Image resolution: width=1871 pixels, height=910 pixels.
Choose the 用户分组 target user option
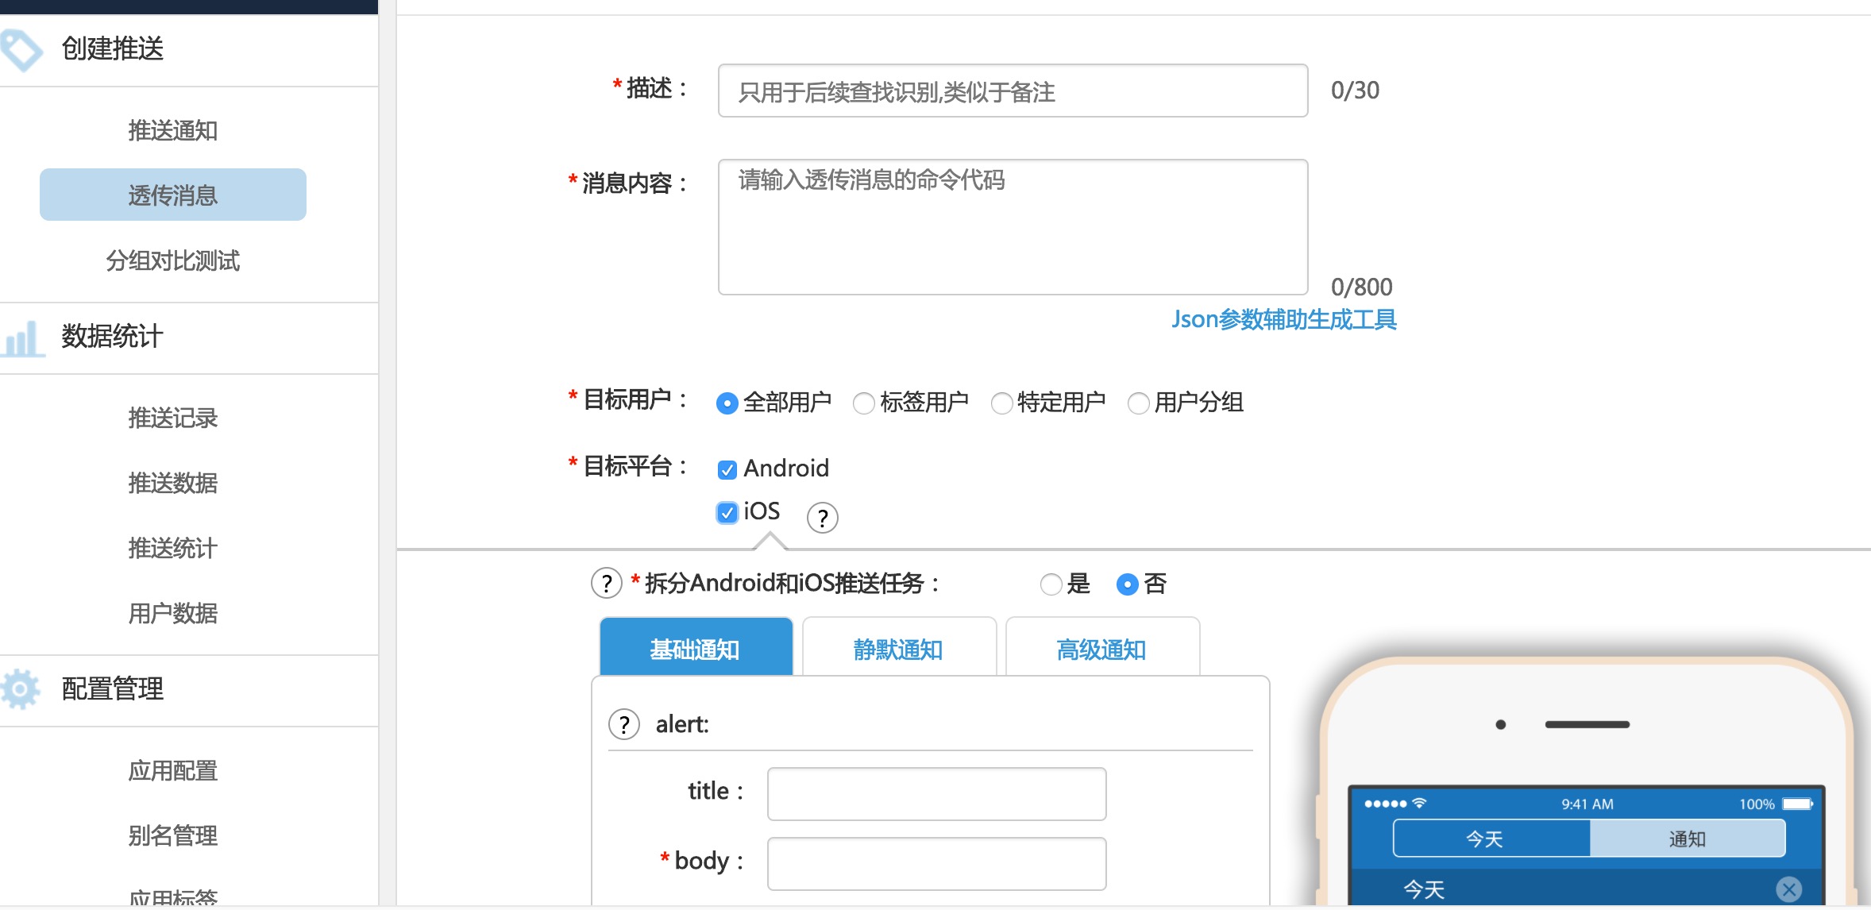pyautogui.click(x=1138, y=403)
